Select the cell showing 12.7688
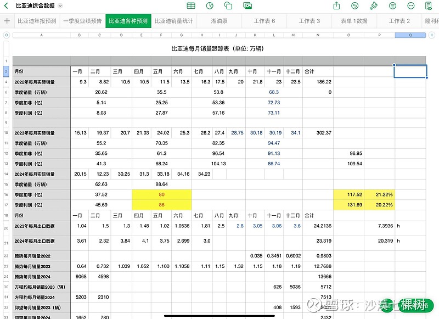The width and height of the screenshot is (439, 319). tap(318, 266)
